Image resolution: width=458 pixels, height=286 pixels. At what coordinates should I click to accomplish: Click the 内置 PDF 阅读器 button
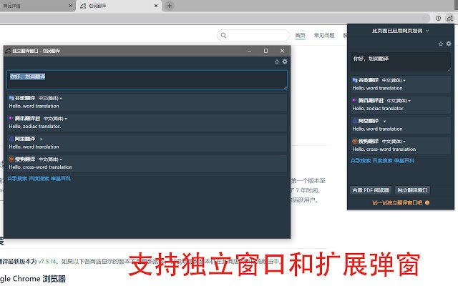click(x=371, y=190)
